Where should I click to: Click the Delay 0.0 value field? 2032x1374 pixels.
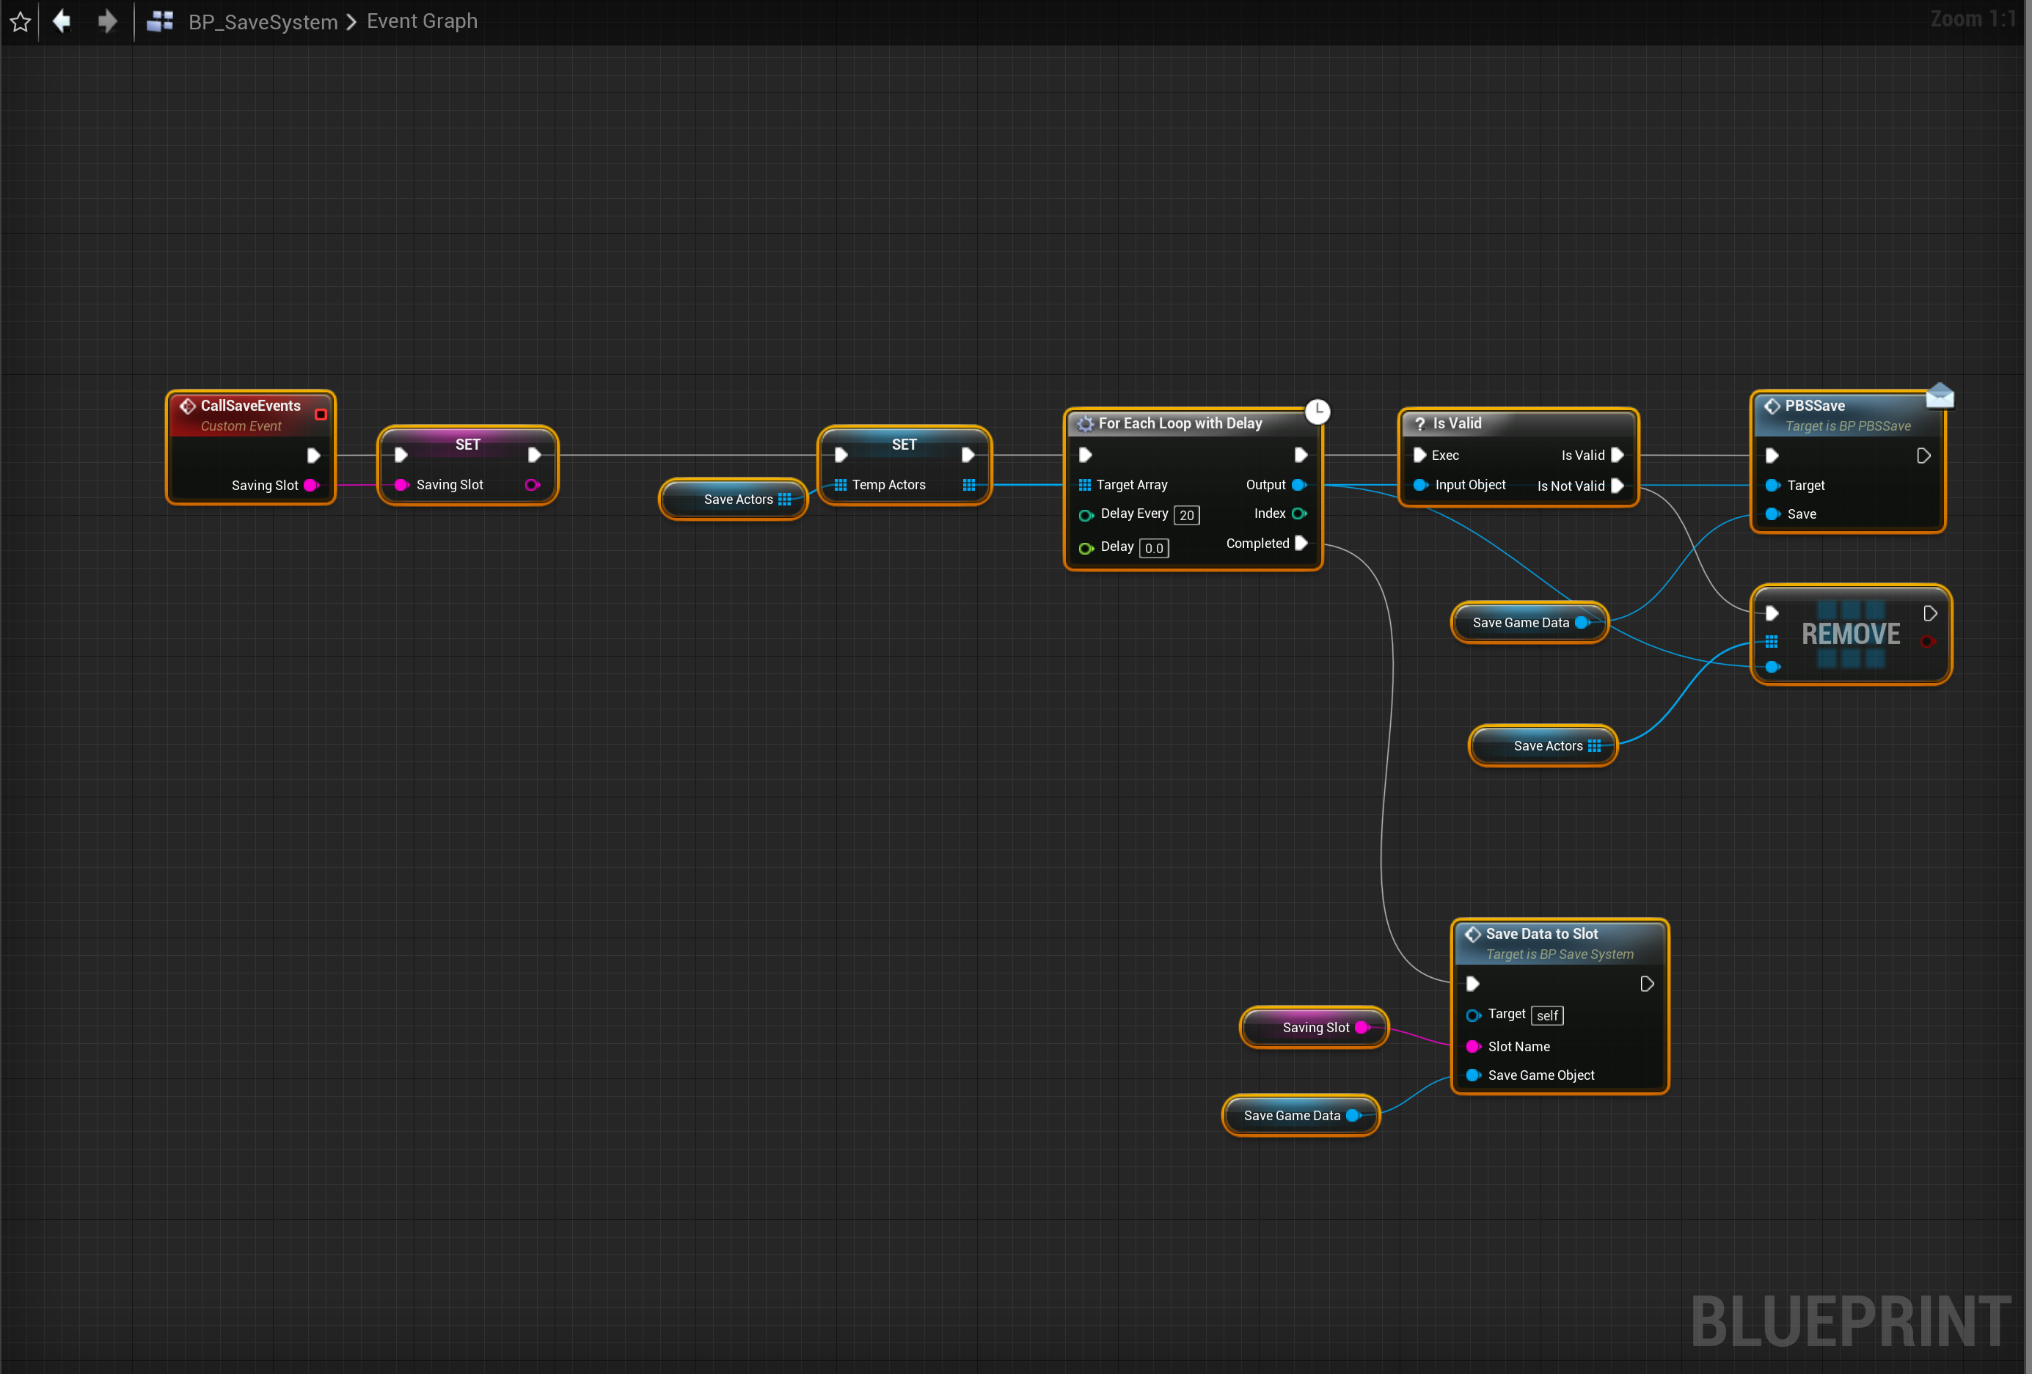coord(1153,549)
